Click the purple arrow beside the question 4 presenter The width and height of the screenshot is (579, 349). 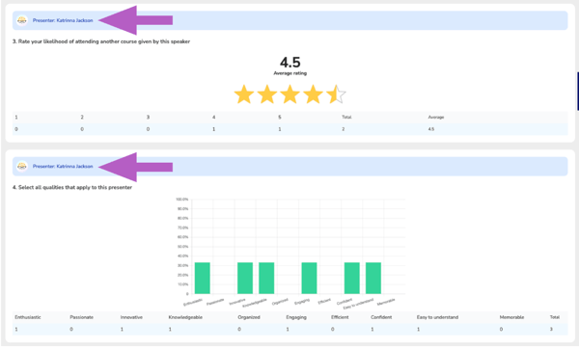coord(135,167)
